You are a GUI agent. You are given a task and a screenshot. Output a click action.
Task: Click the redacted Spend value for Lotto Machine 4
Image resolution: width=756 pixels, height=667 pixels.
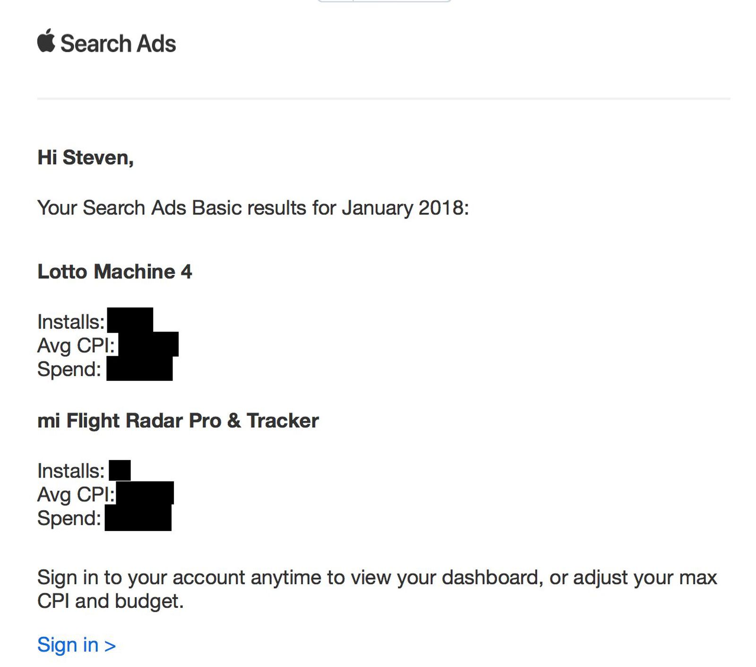(139, 369)
